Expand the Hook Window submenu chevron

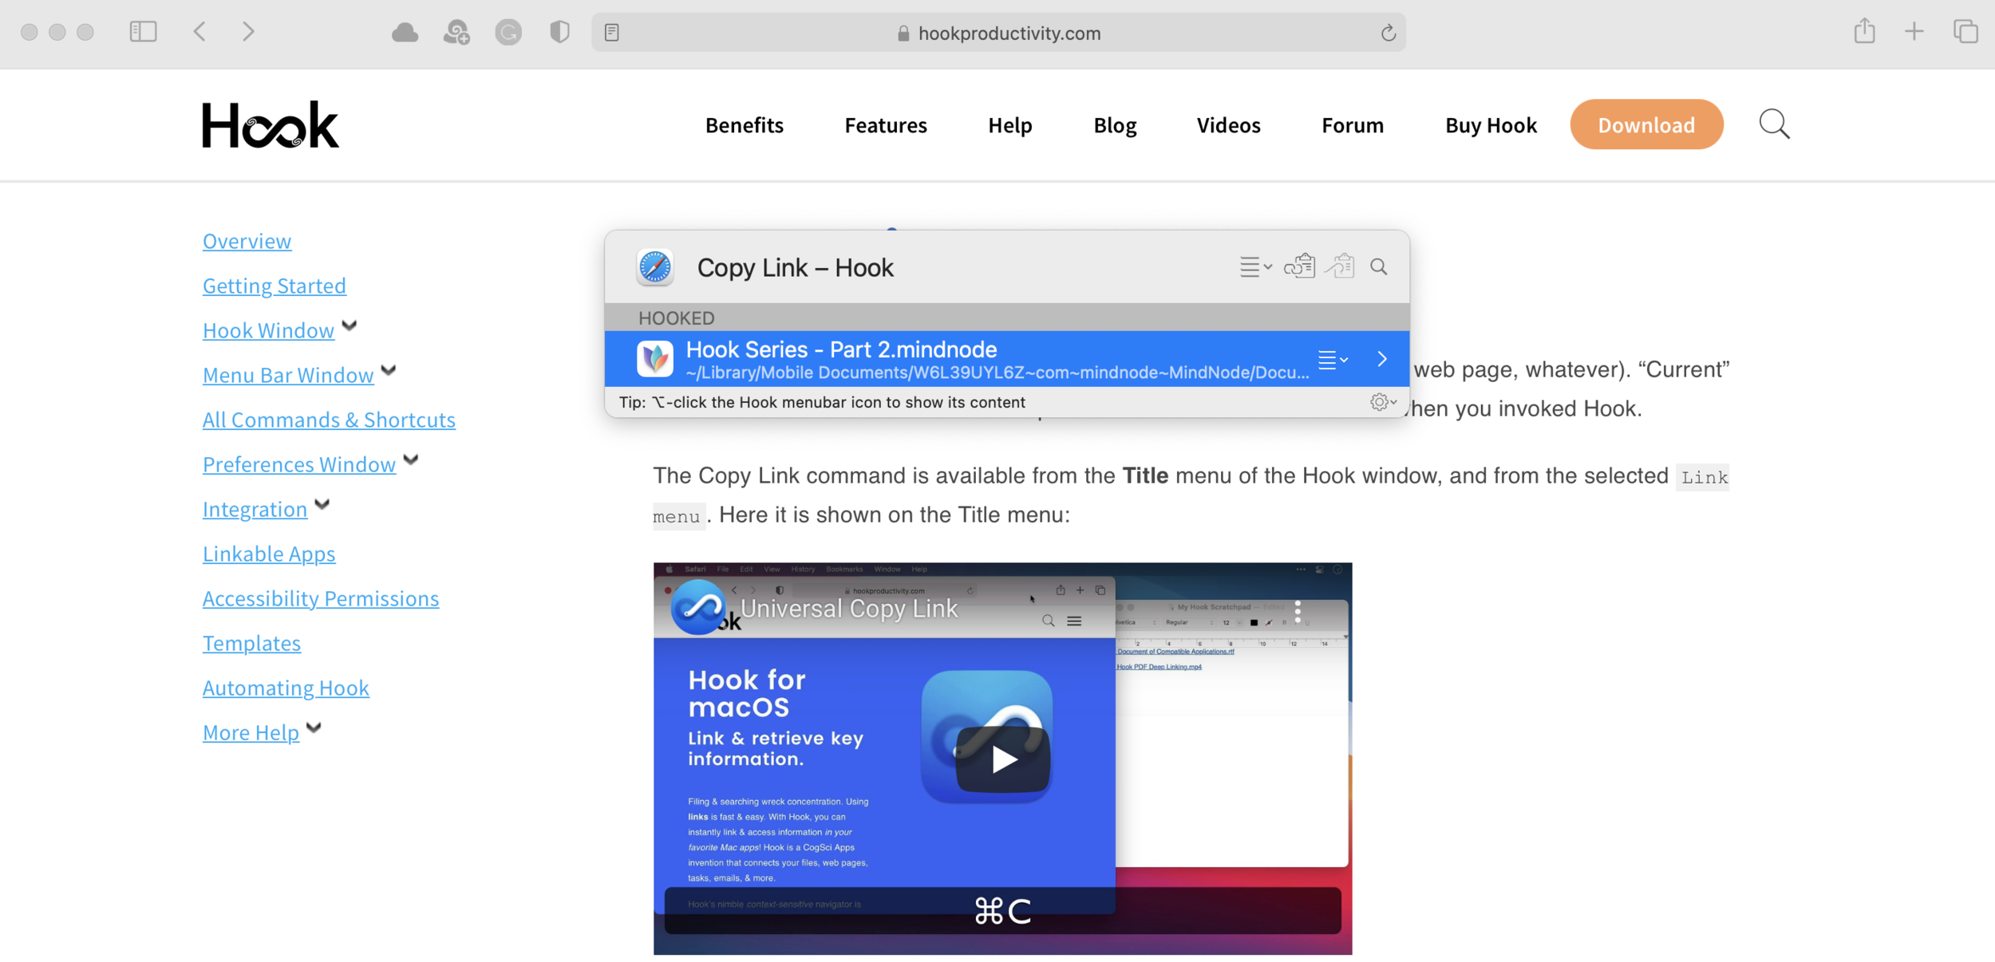[350, 325]
